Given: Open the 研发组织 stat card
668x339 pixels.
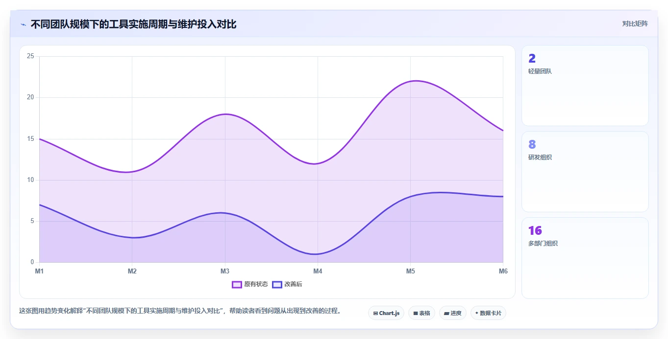Looking at the screenshot, I should click(x=585, y=172).
